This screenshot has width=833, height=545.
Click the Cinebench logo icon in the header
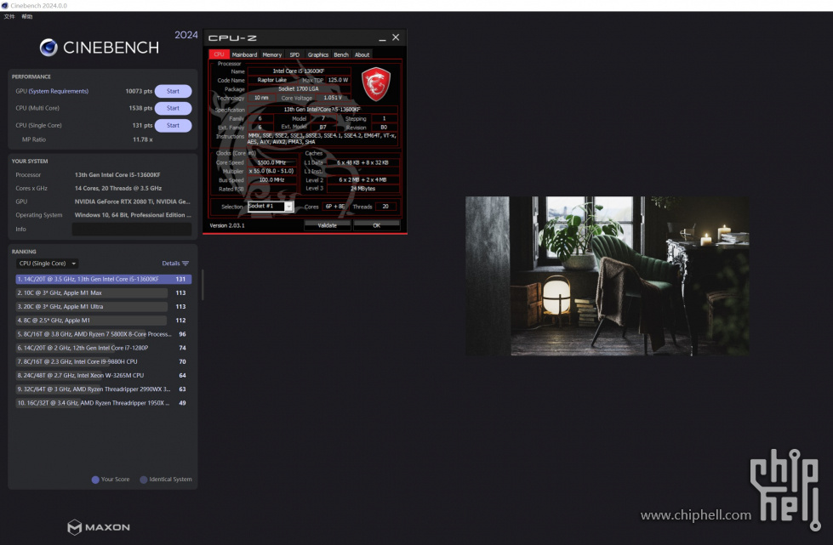48,48
